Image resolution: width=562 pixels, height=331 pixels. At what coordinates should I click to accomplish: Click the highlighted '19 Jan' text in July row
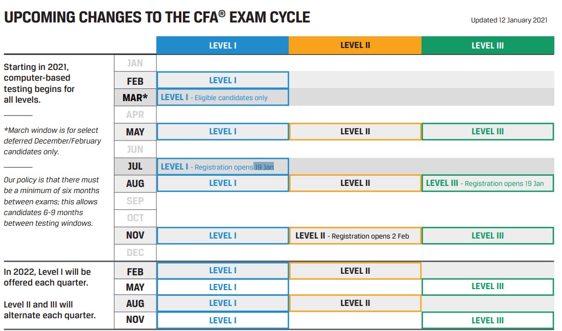[x=264, y=167]
